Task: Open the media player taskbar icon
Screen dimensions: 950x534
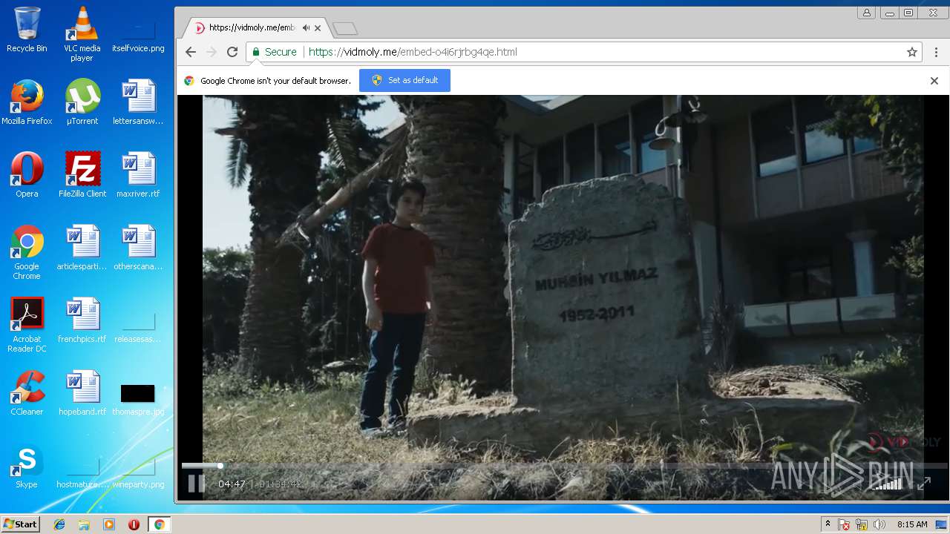Action: [x=109, y=524]
